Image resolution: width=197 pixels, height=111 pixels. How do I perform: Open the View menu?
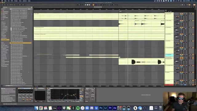[20, 1]
